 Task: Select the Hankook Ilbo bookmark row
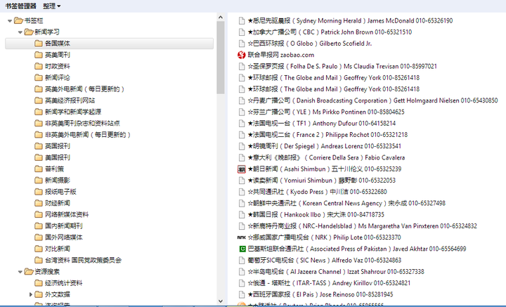pyautogui.click(x=316, y=214)
